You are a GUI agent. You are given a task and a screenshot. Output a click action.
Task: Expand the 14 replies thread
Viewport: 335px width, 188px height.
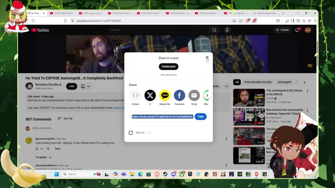point(43,157)
